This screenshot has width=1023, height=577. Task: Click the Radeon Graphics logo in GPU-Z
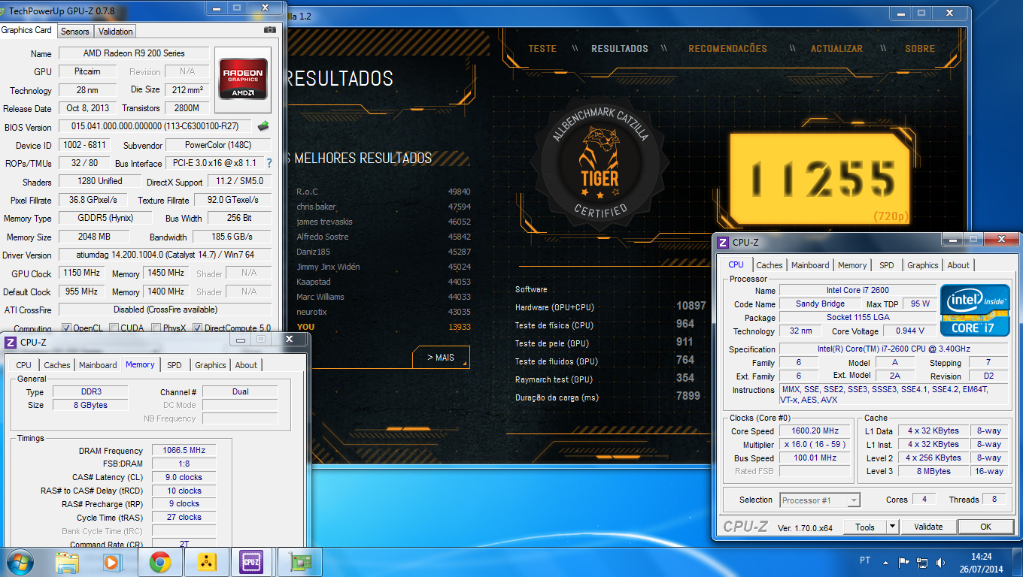[x=242, y=79]
